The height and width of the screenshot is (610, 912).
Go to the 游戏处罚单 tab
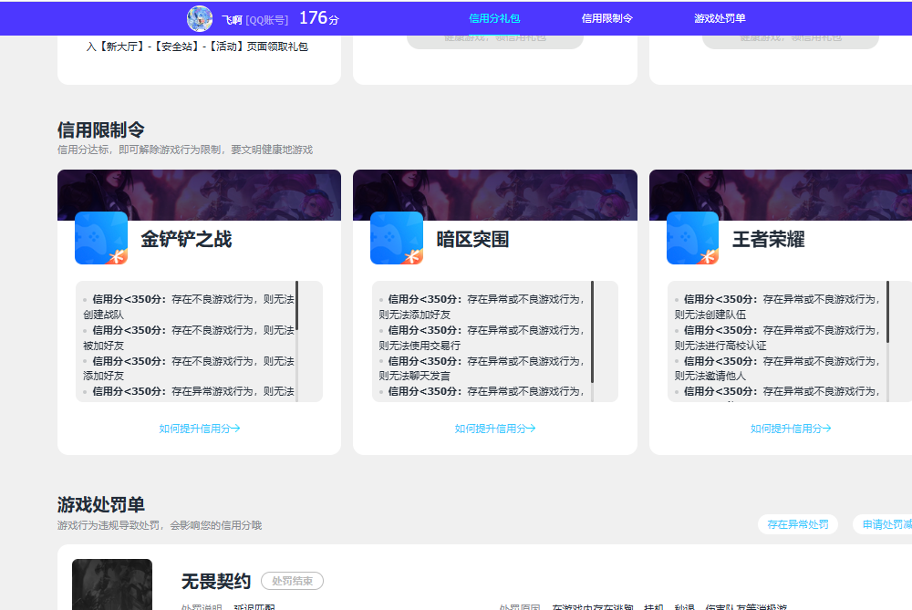(x=720, y=18)
